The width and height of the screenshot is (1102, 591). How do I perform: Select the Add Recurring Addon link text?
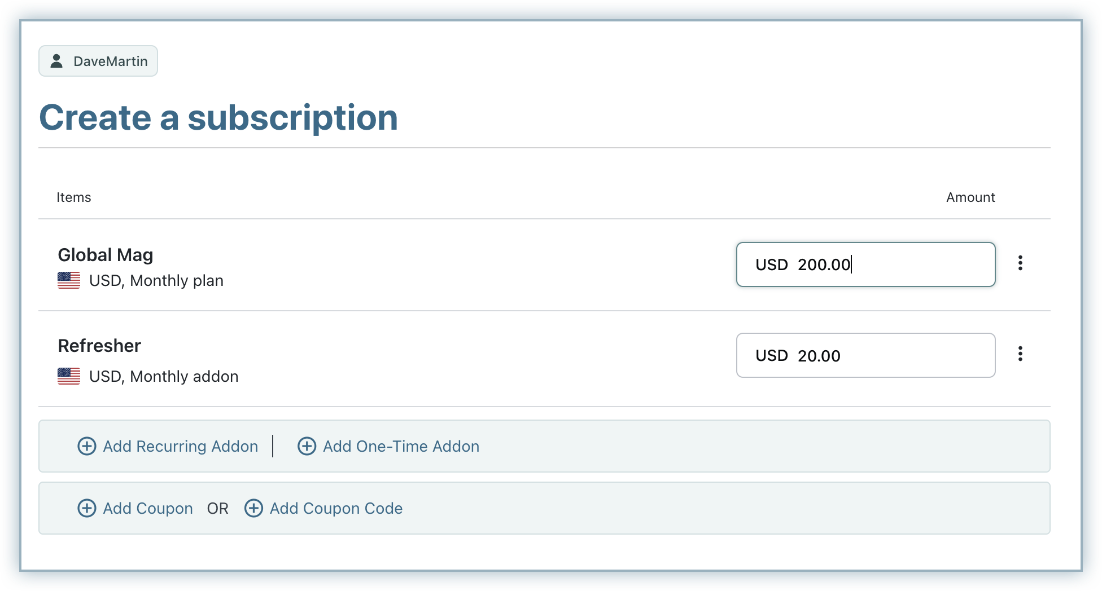click(x=180, y=446)
